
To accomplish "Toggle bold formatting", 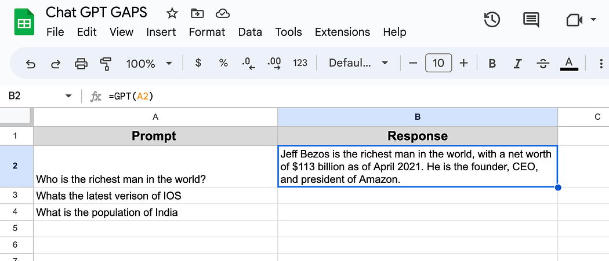I will click(x=492, y=63).
